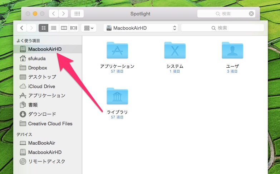Open the item arrangement dropdown
Image resolution: width=280 pixels, height=174 pixels.
click(x=89, y=28)
